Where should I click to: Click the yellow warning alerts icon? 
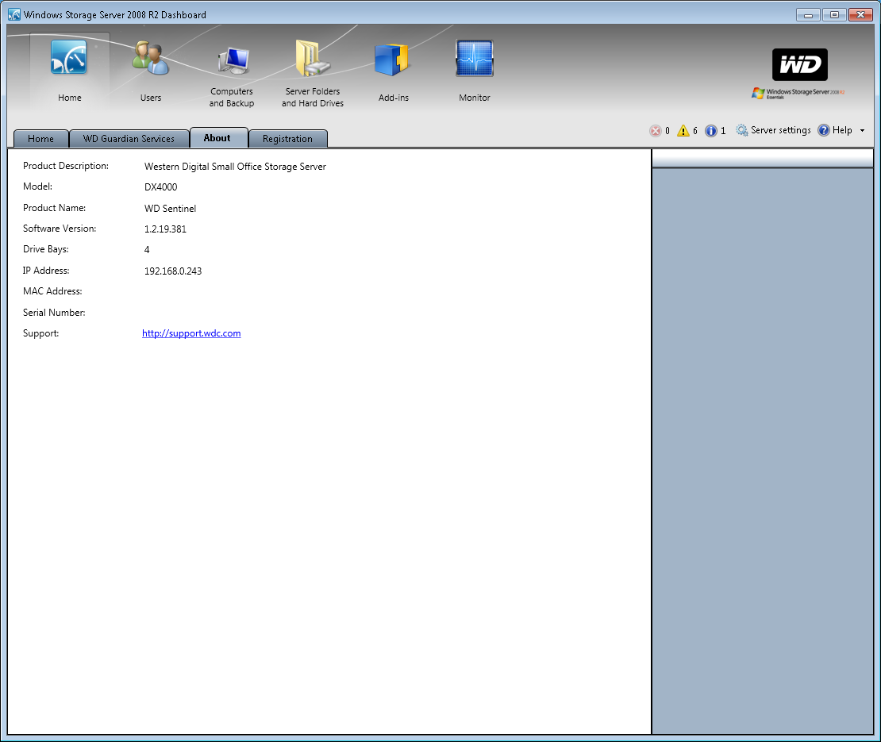683,131
